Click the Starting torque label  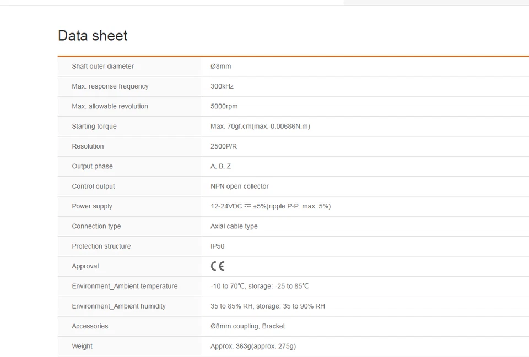click(x=94, y=127)
